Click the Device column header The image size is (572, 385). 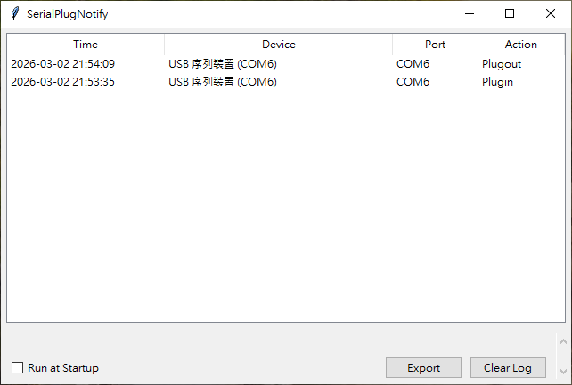point(278,44)
